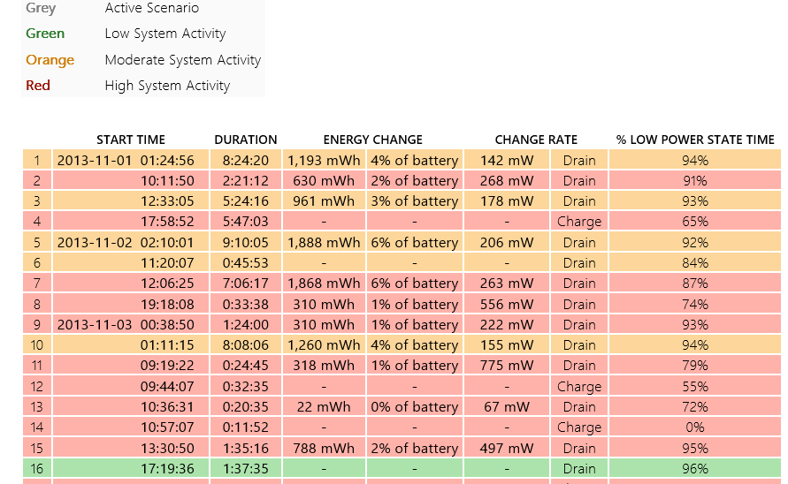This screenshot has width=788, height=484.
Task: Select start time 2013-11-02 02:10:01
Action: [x=131, y=243]
